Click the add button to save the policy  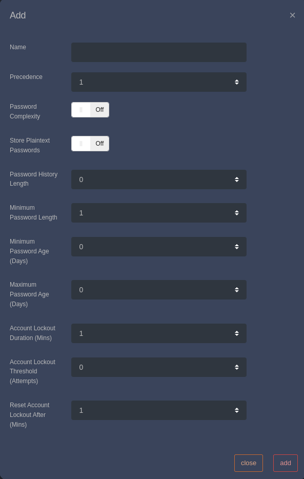coord(286,463)
